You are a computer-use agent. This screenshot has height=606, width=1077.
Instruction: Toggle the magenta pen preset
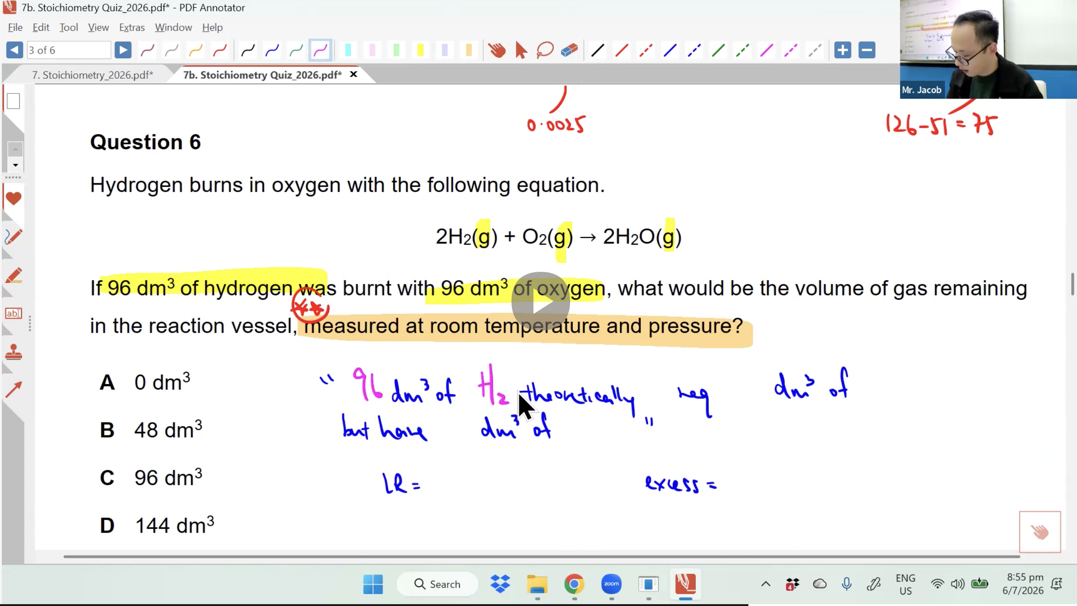point(320,50)
